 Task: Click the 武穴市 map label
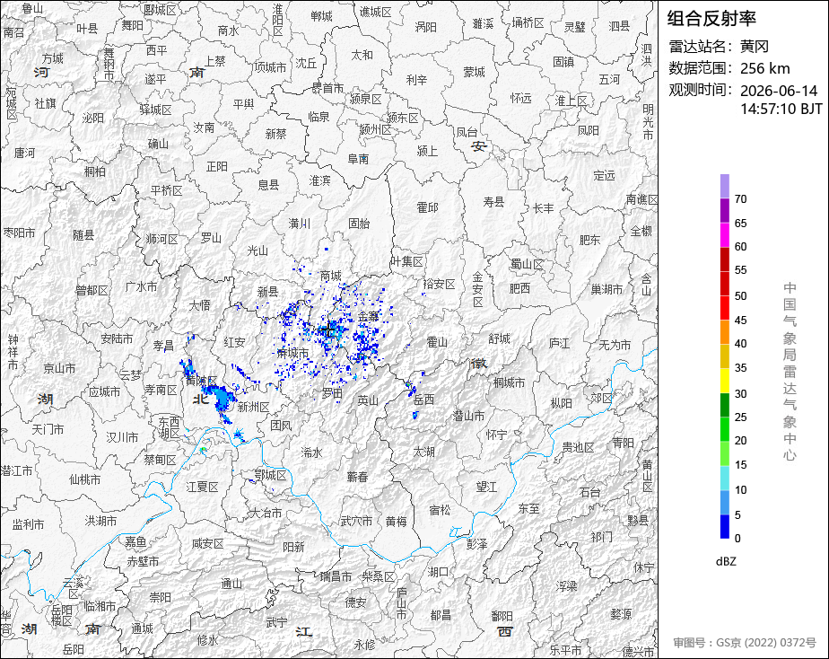(356, 521)
